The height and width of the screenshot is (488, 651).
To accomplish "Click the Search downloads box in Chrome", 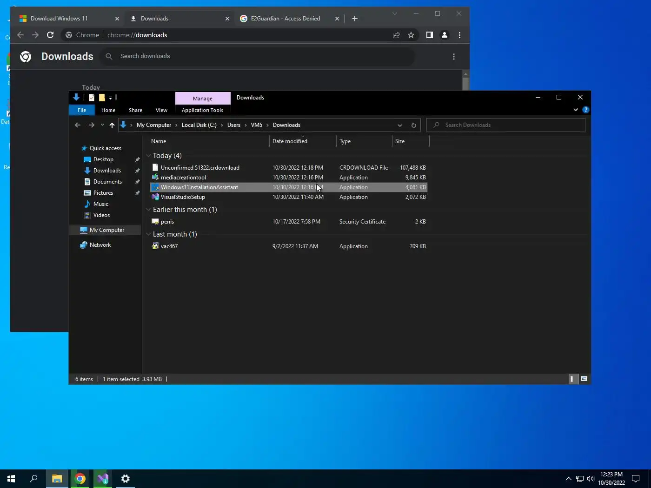I will [257, 56].
